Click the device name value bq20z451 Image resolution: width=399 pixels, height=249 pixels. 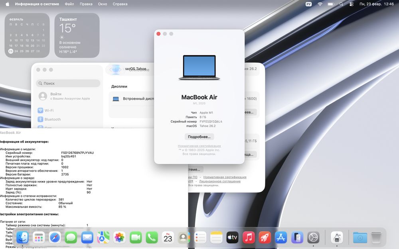(x=69, y=156)
